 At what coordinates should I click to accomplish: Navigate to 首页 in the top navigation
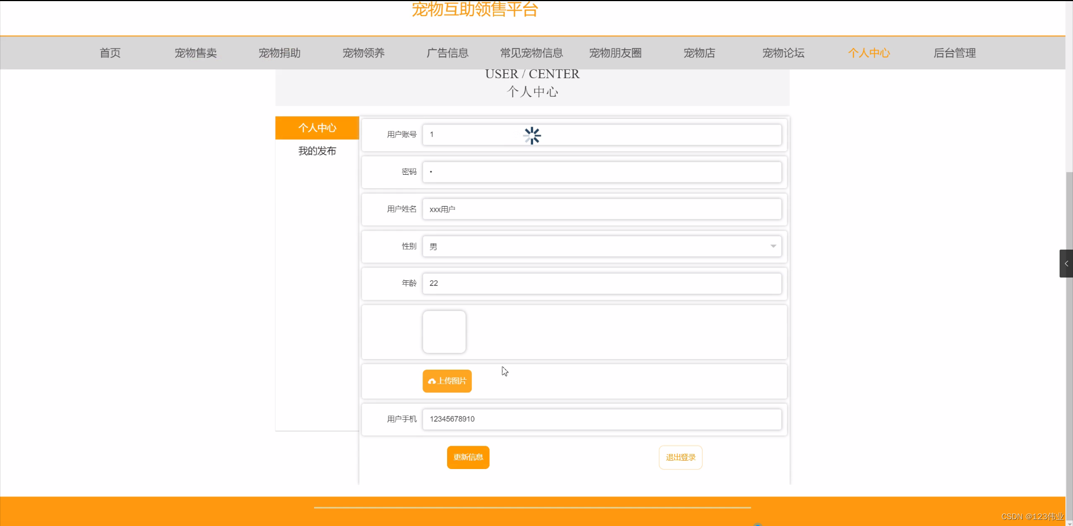[110, 53]
